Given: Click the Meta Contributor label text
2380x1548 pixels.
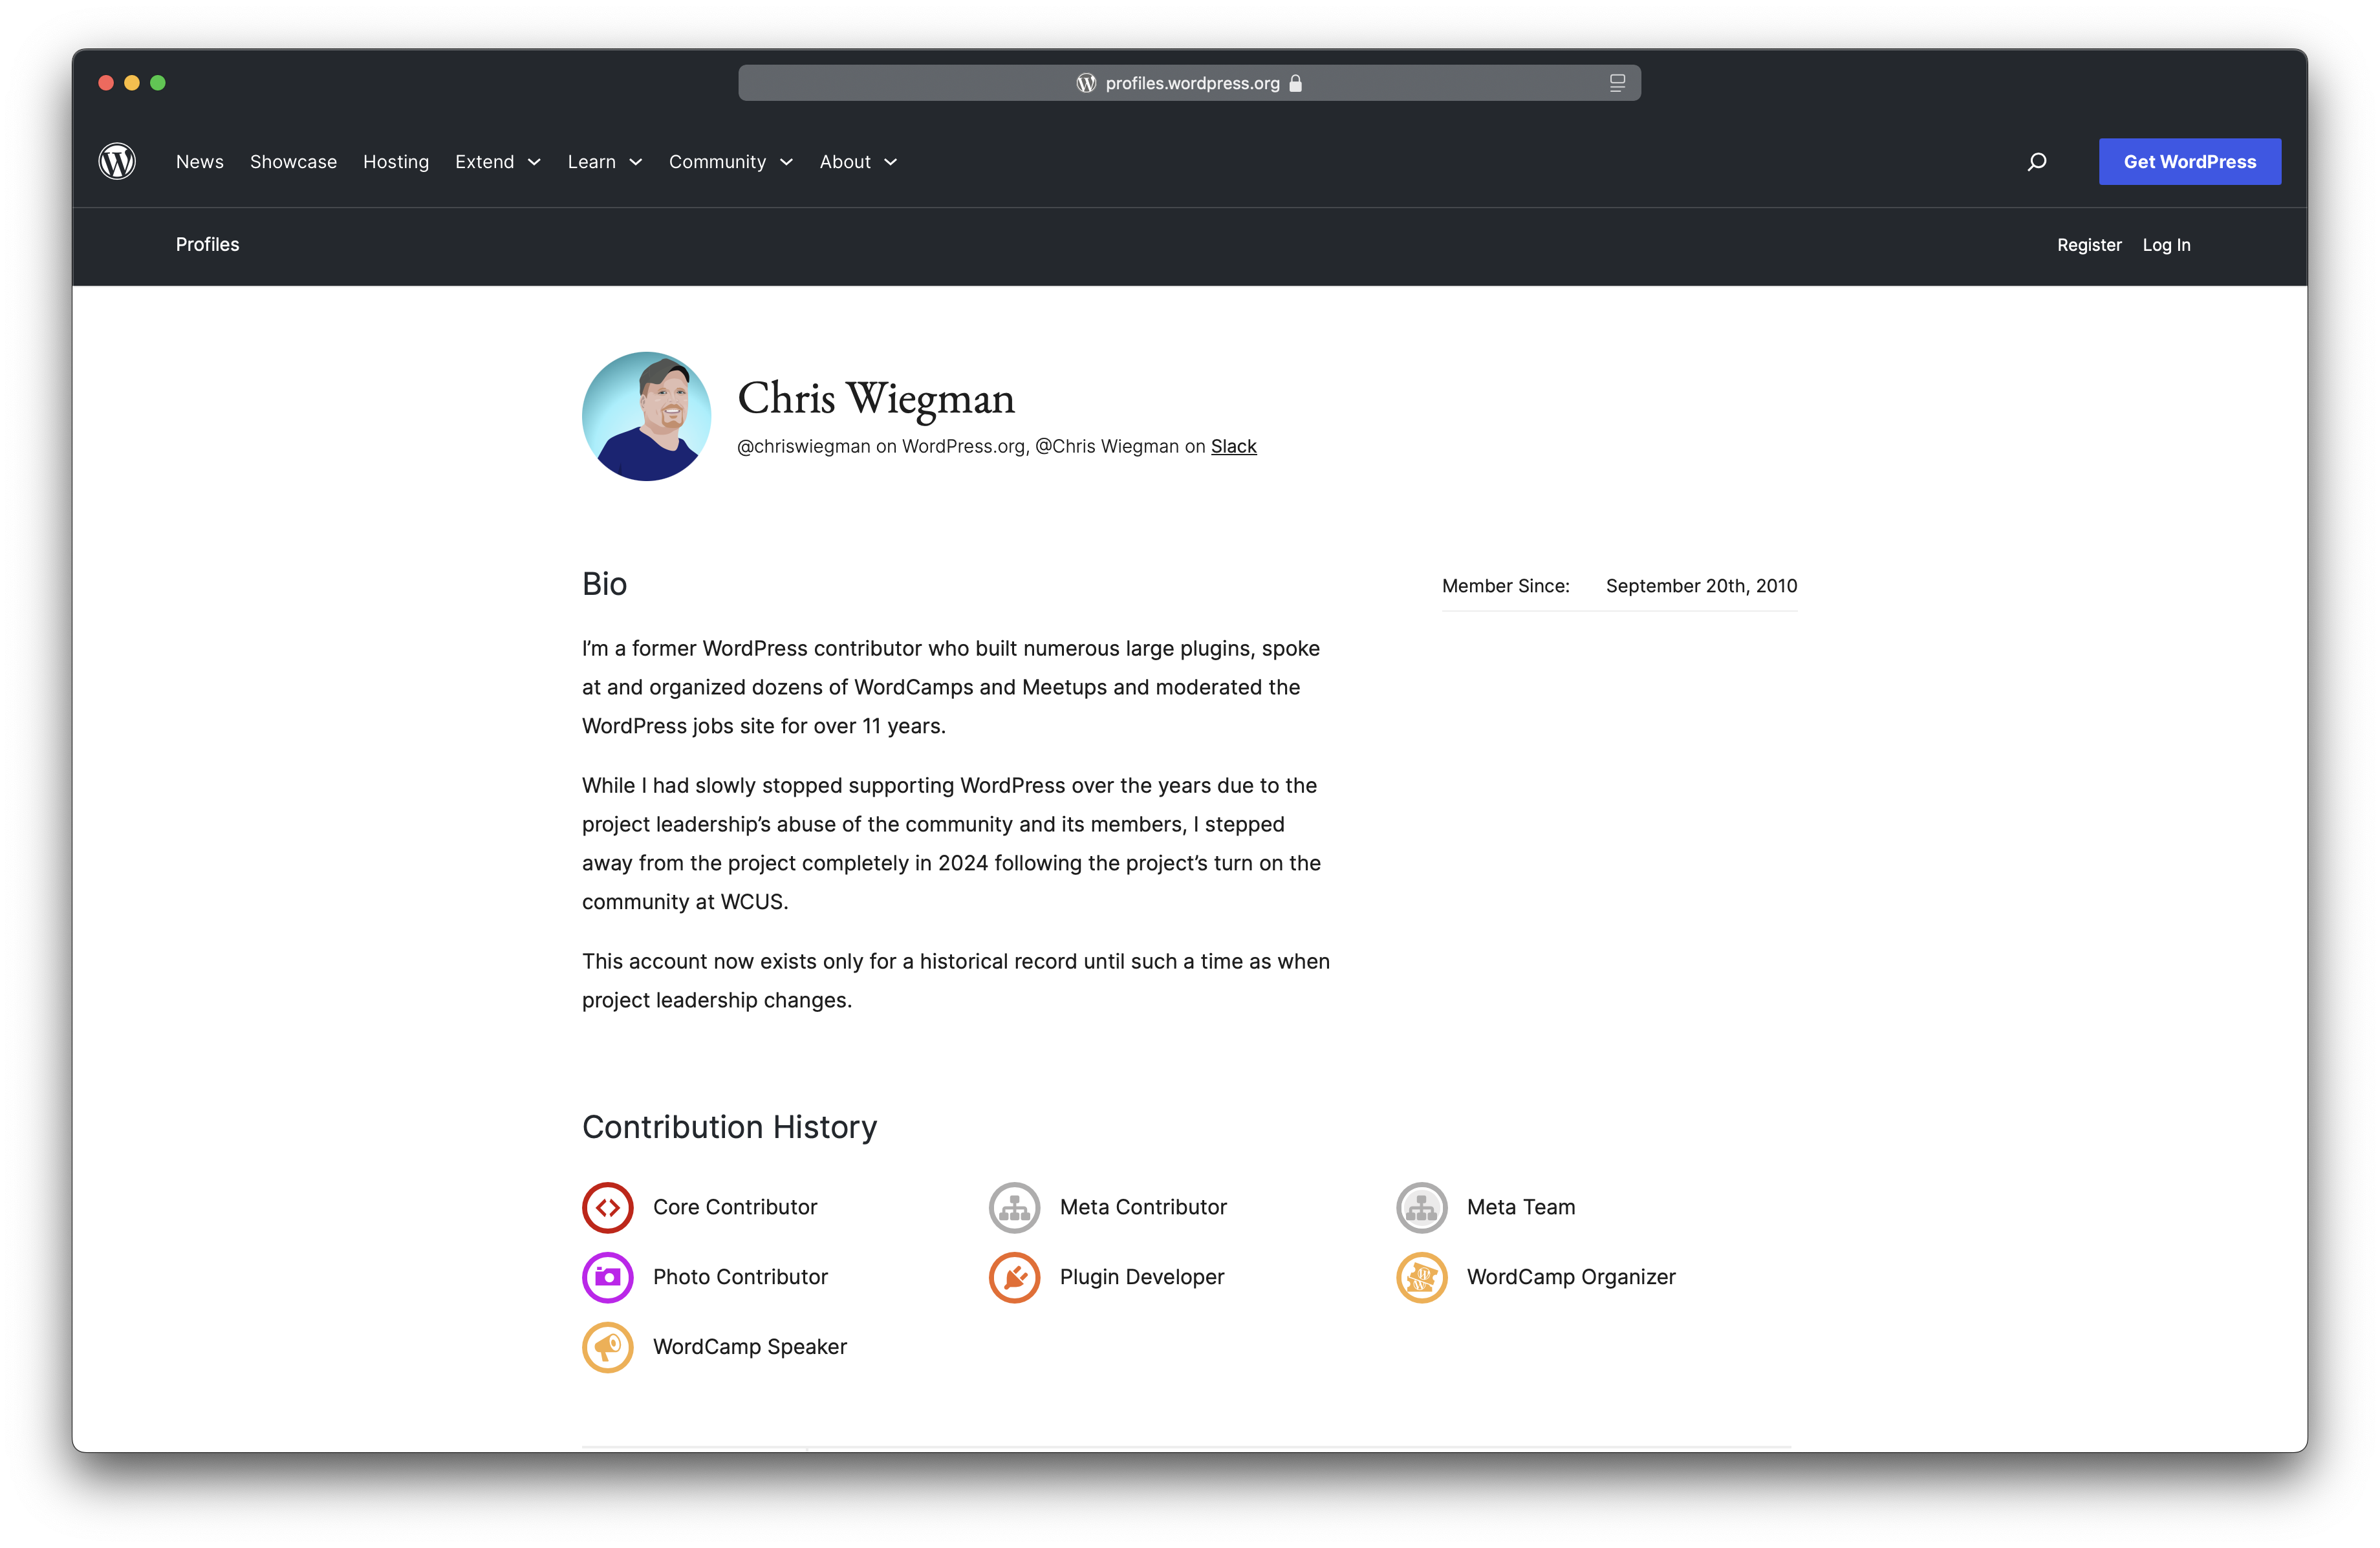Looking at the screenshot, I should pyautogui.click(x=1143, y=1207).
